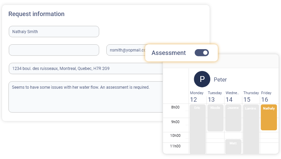Select the Wednesday 14 column header
This screenshot has height=159, width=281.
coord(232,97)
